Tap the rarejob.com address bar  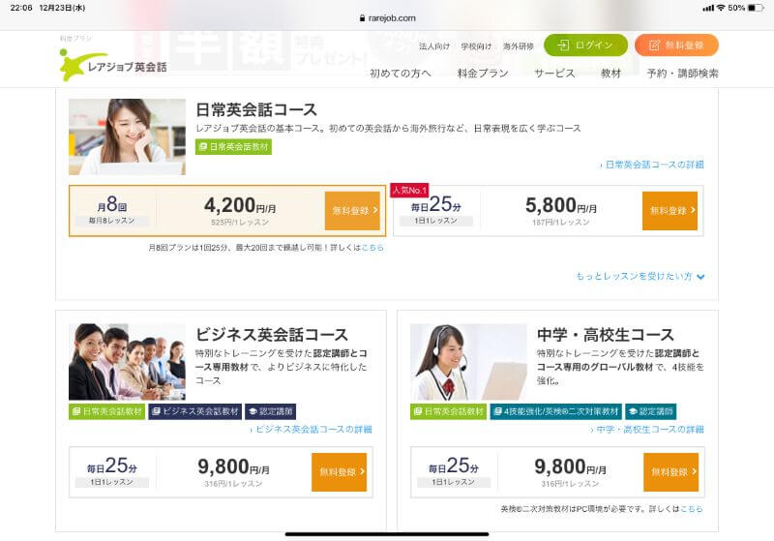coord(388,18)
